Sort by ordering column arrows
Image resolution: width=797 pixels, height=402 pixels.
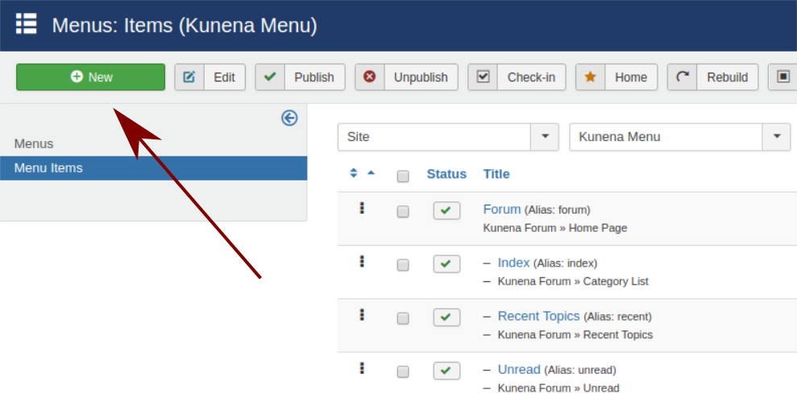click(354, 173)
